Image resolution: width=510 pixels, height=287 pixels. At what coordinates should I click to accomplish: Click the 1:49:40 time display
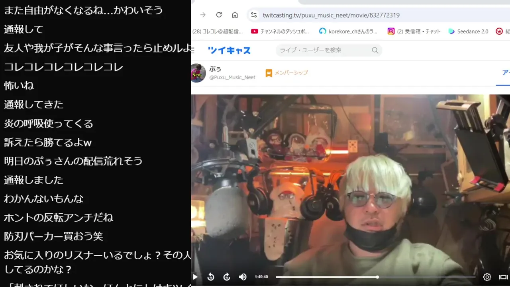(x=261, y=277)
